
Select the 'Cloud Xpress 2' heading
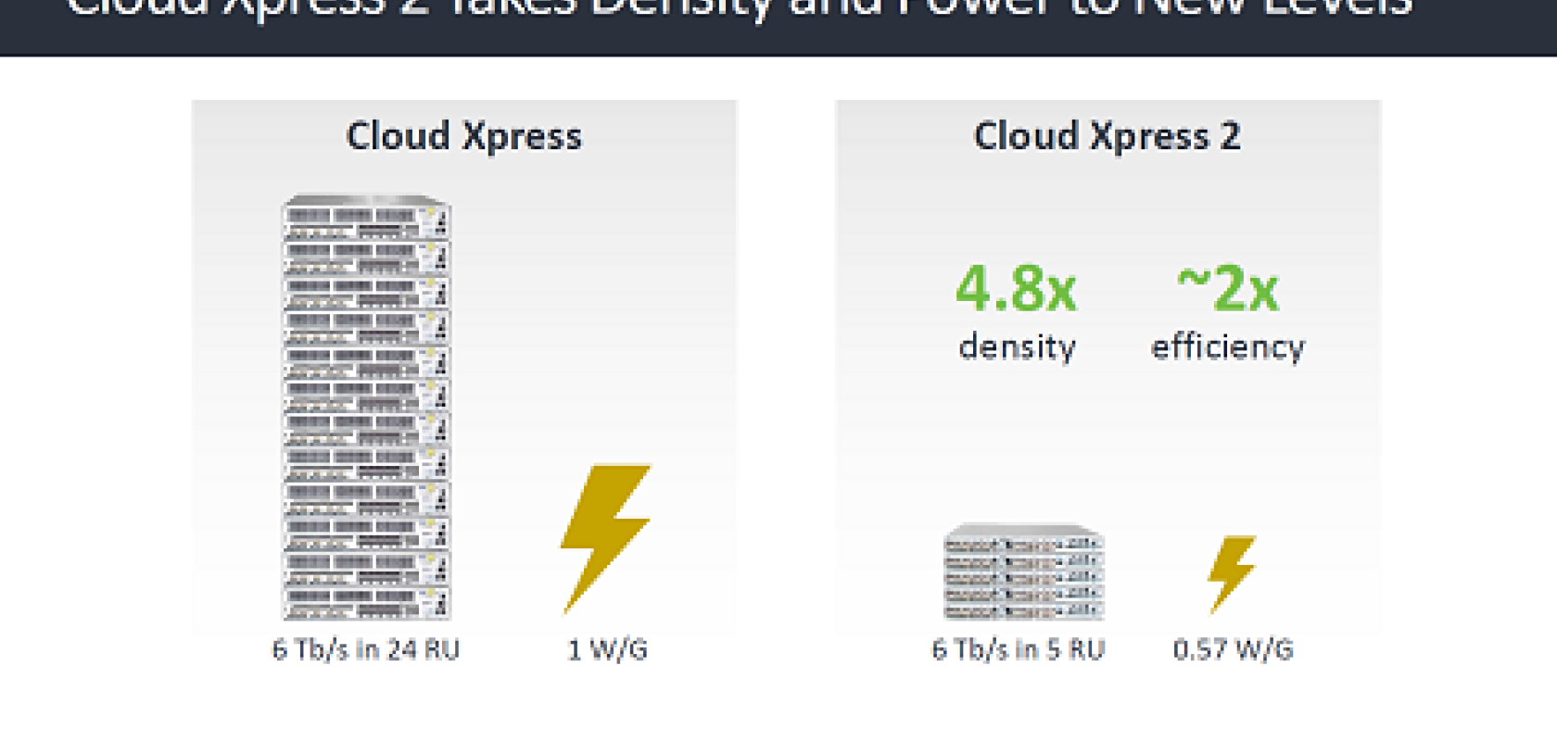[1107, 136]
